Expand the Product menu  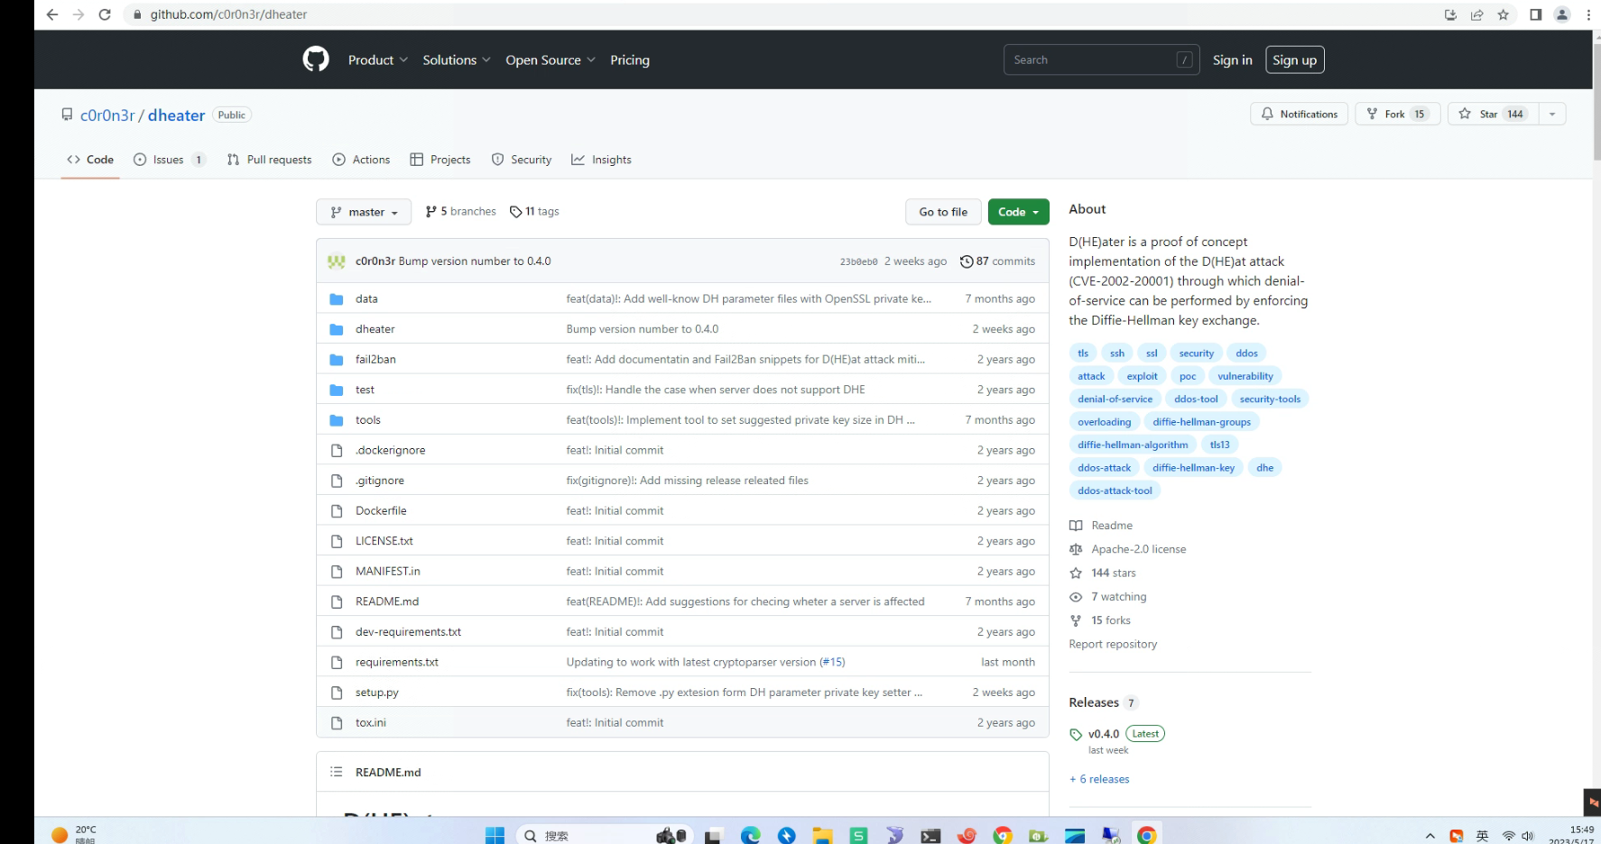tap(378, 60)
